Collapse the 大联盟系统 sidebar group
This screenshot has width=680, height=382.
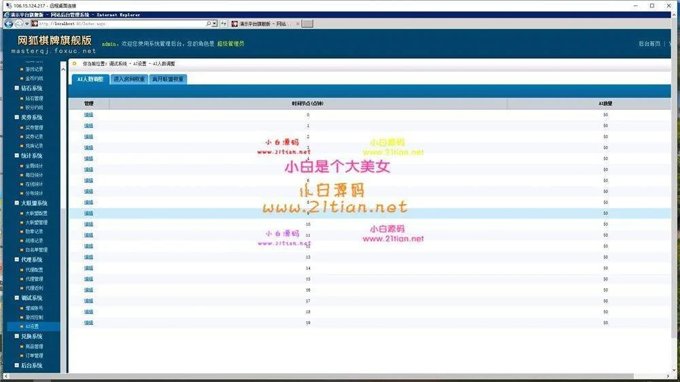click(17, 203)
